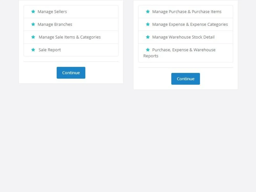This screenshot has height=192, width=256.
Task: Select the star icon next to Manage Sale Items & Categories
Action: pos(34,37)
